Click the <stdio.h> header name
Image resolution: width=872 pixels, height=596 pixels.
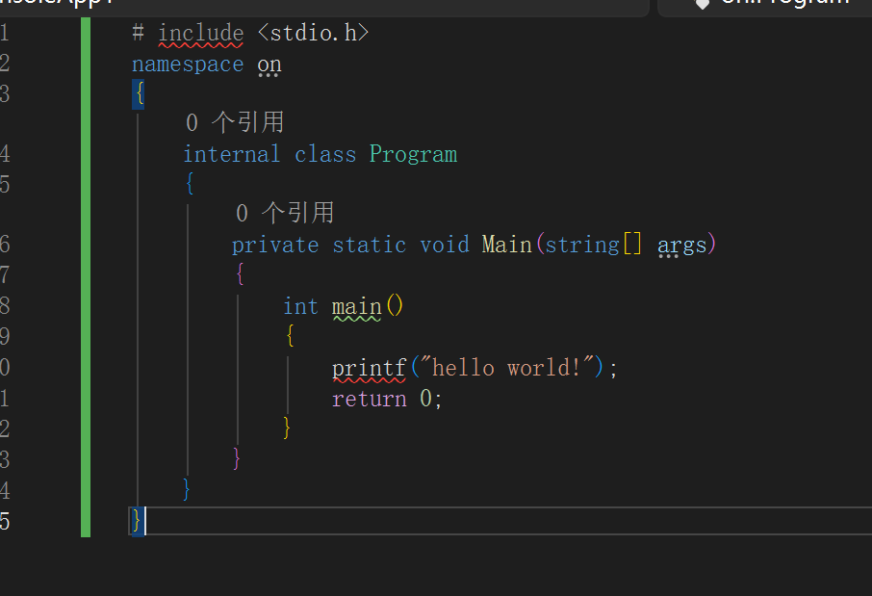313,34
